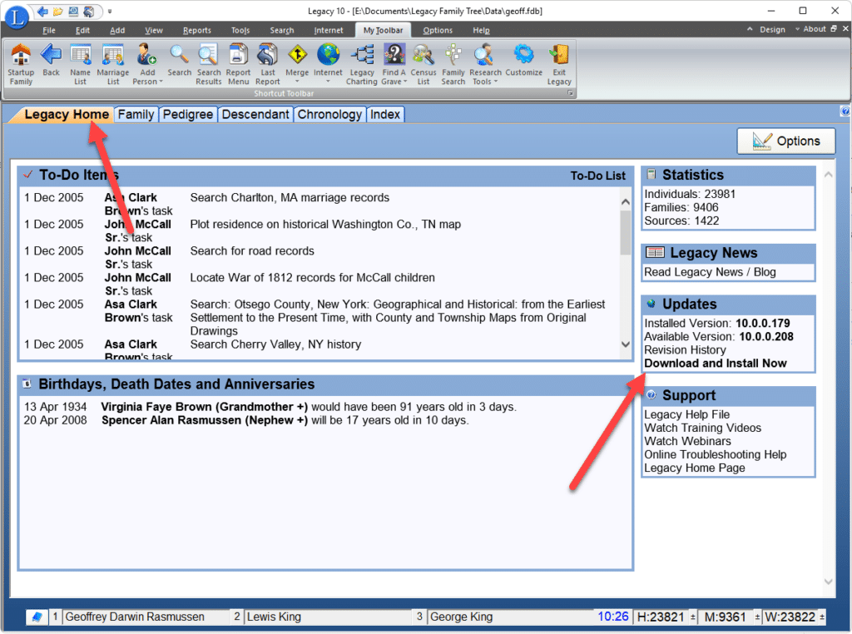Select the Search for road records to-do
The image size is (852, 634).
(252, 251)
